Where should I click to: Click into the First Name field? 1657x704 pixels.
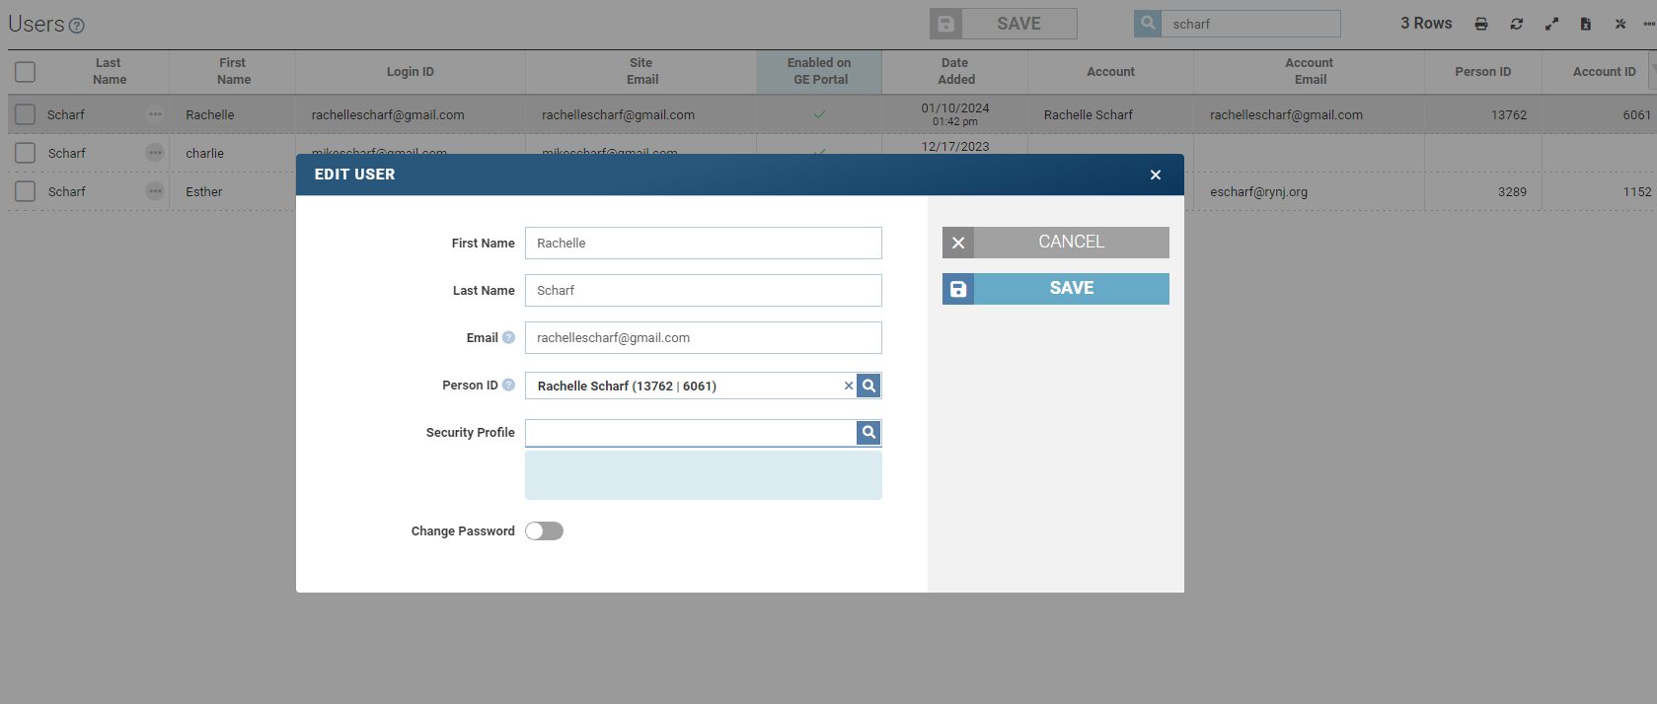704,244
